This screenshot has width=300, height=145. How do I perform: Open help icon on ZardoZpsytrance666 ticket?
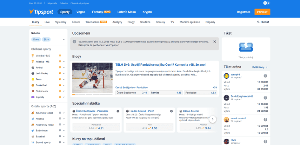[265, 98]
